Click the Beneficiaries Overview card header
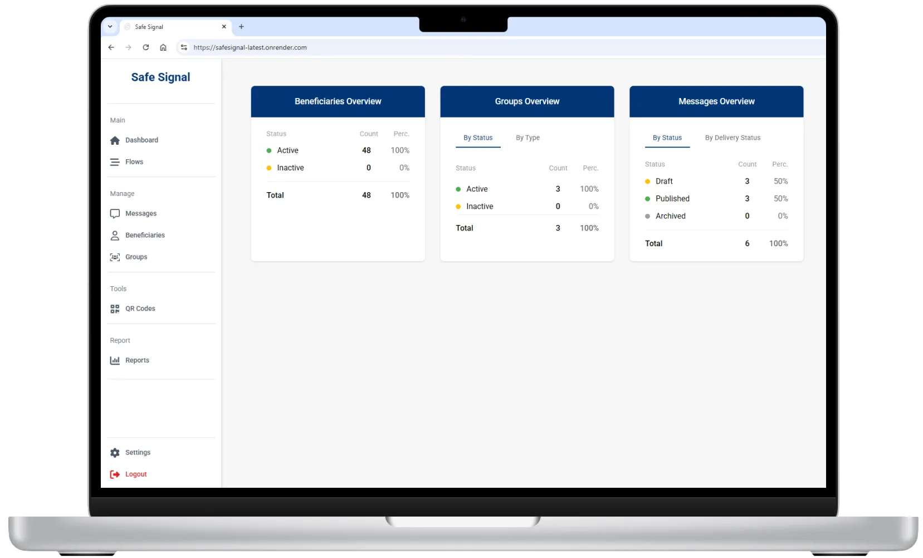 338,101
